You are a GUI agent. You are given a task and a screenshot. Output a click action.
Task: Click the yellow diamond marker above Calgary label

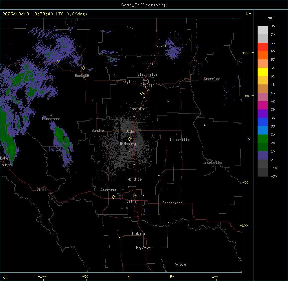(x=135, y=197)
